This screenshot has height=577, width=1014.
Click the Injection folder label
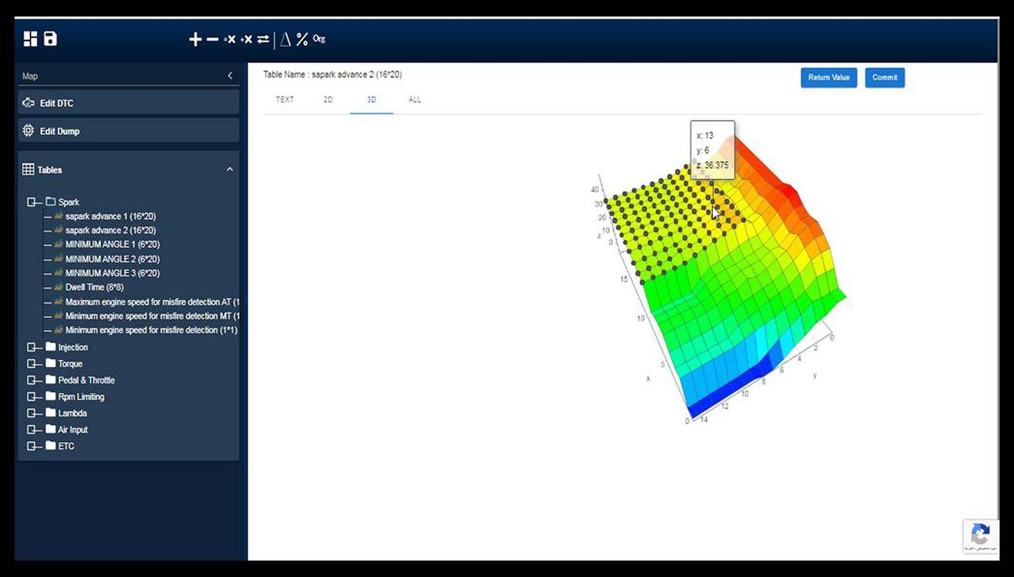point(73,347)
